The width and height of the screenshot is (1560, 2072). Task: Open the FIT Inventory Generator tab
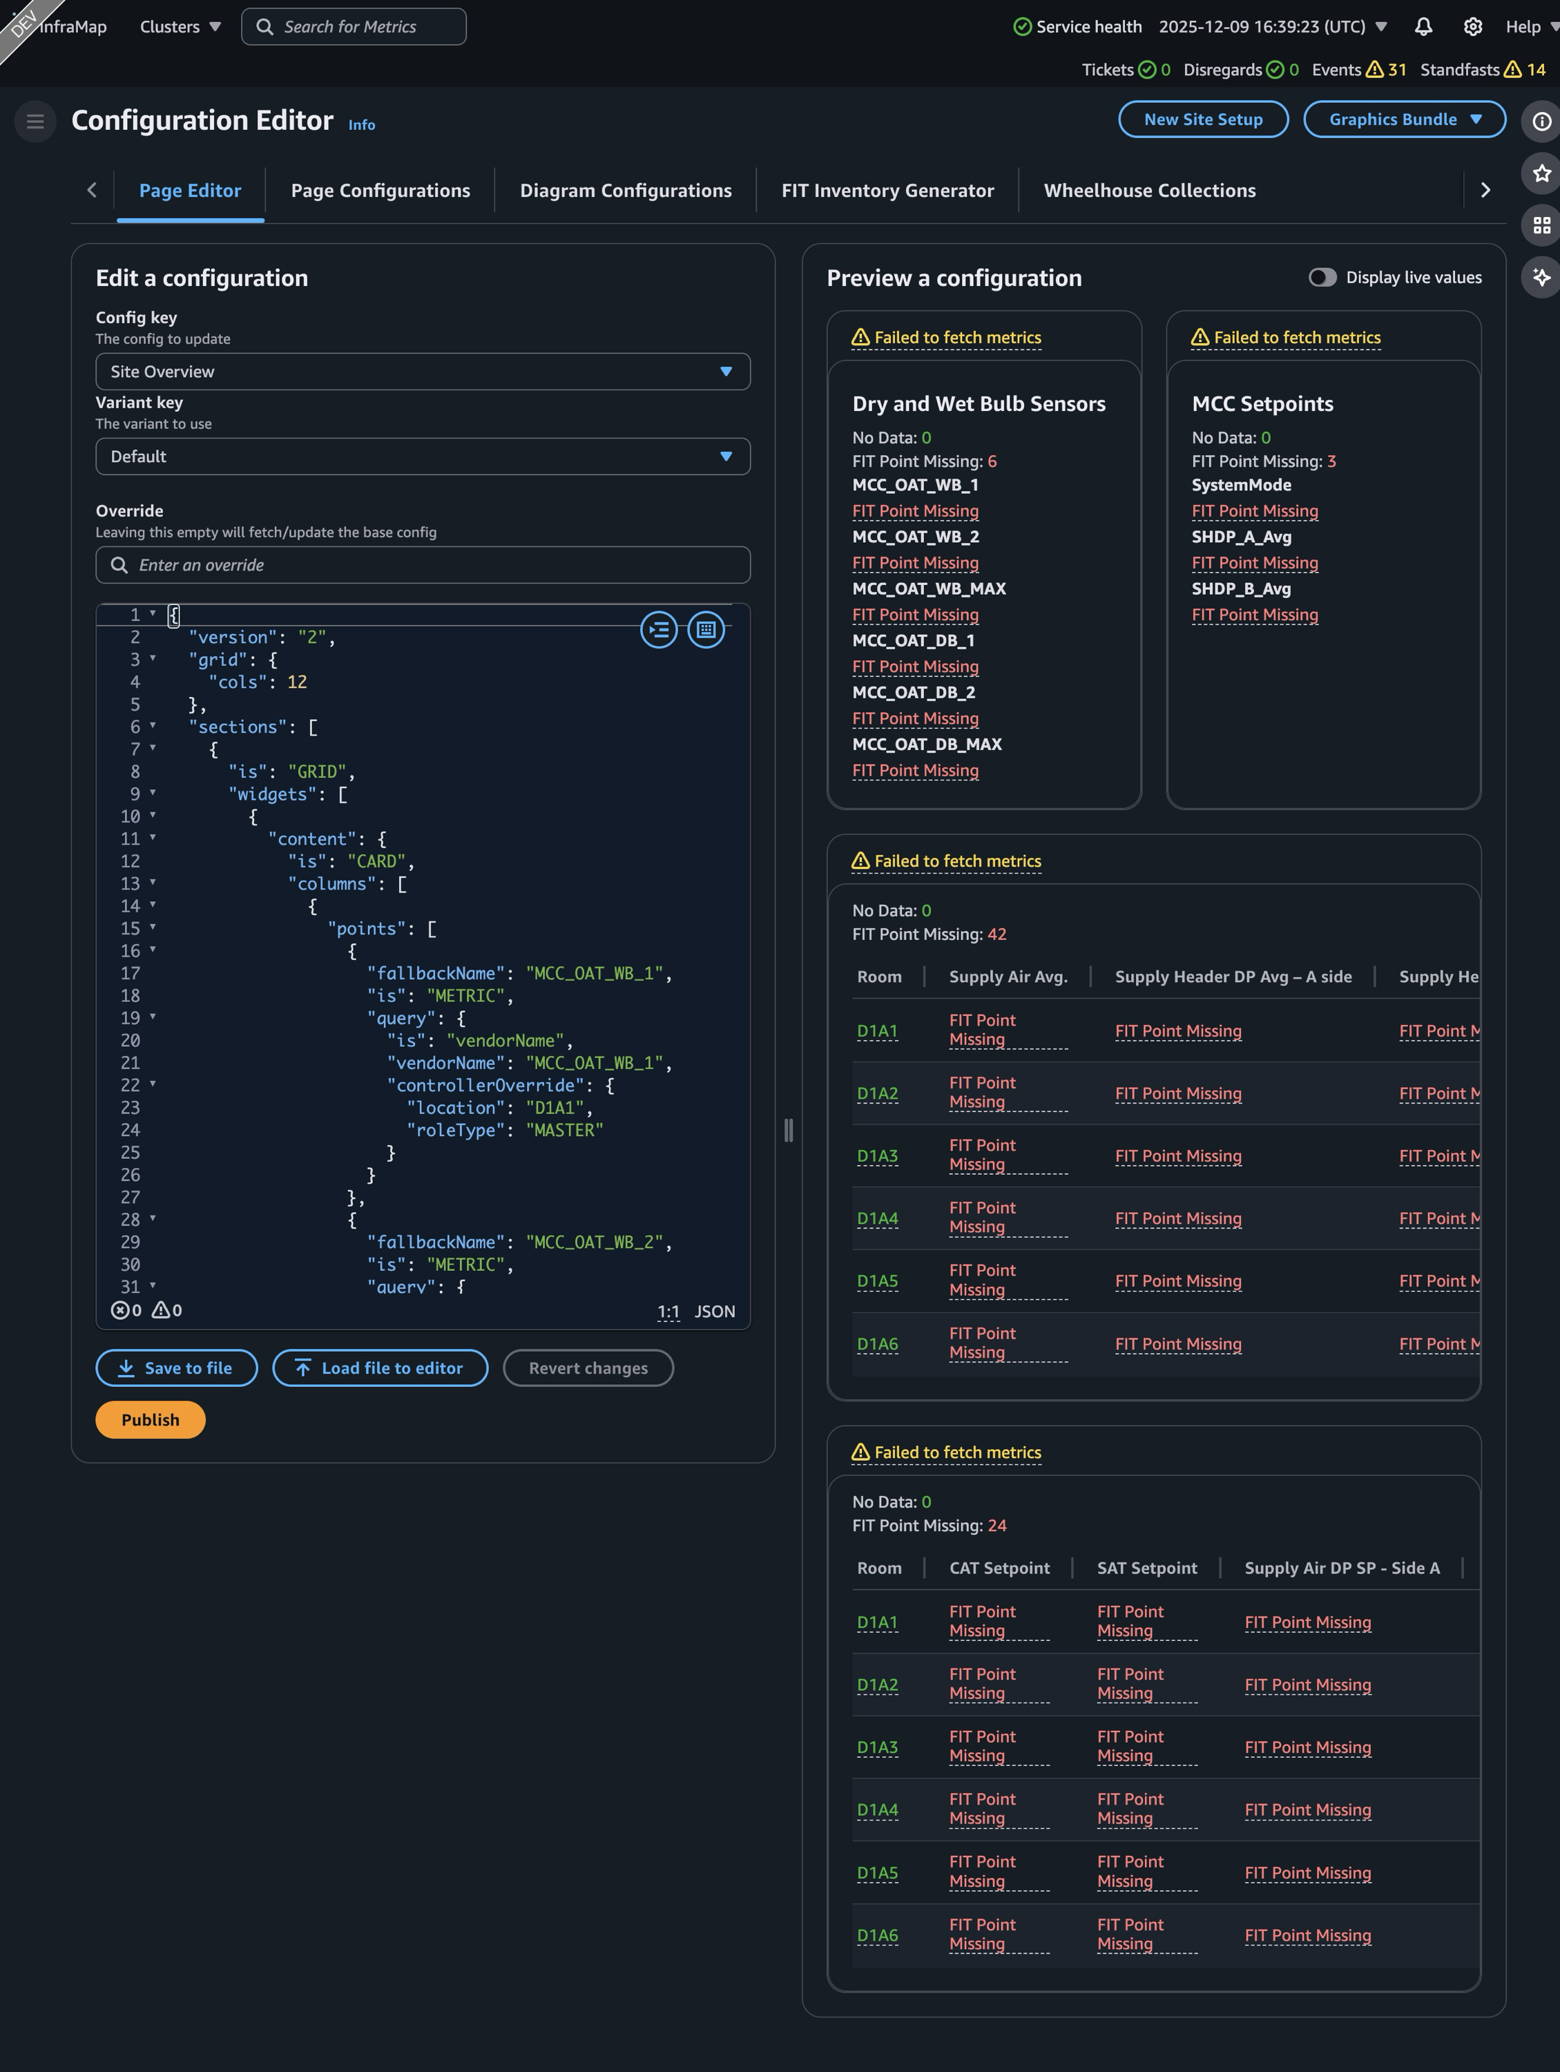point(887,190)
